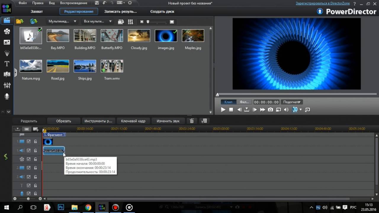The width and height of the screenshot is (379, 213).
Task: Switch to the Создать диск tab
Action: (162, 12)
